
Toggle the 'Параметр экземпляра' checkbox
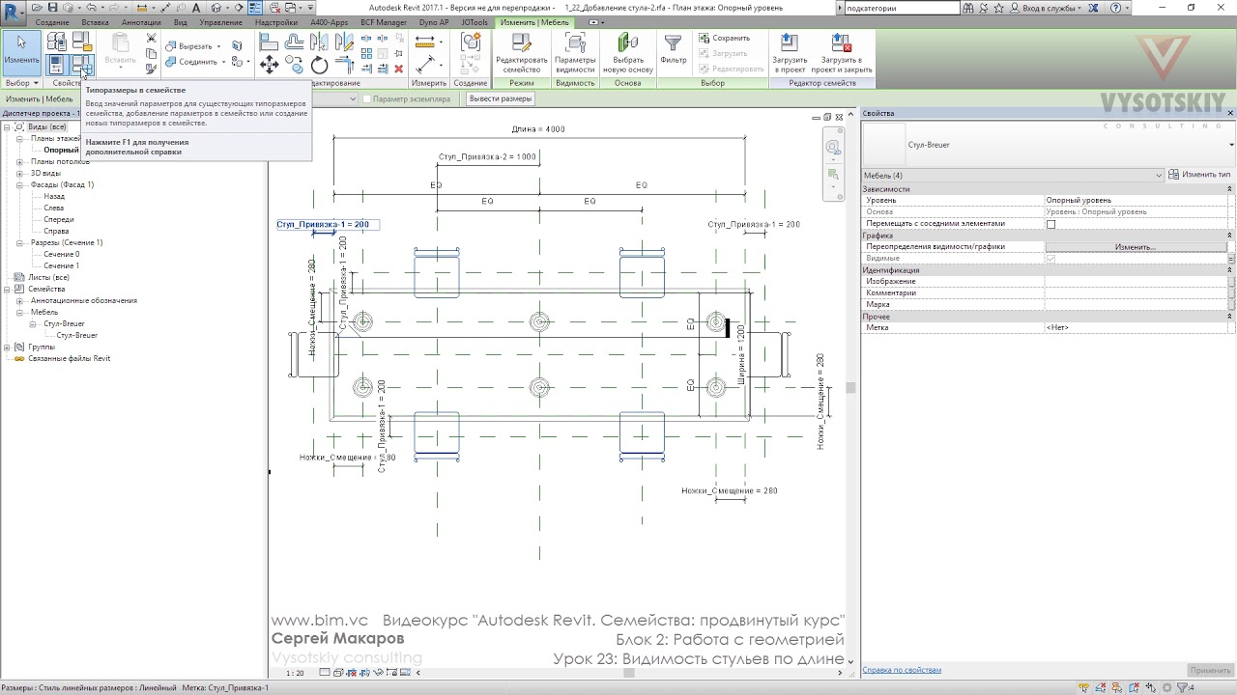pyautogui.click(x=367, y=98)
